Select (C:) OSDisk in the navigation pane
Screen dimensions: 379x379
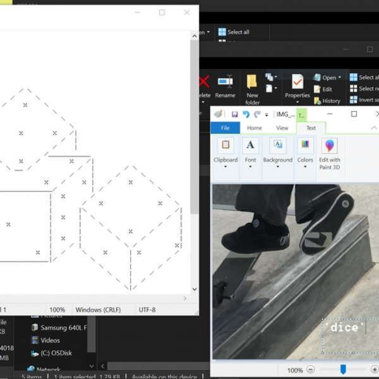point(52,353)
